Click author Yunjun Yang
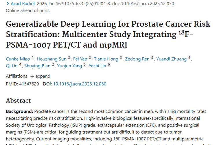 click(69, 66)
